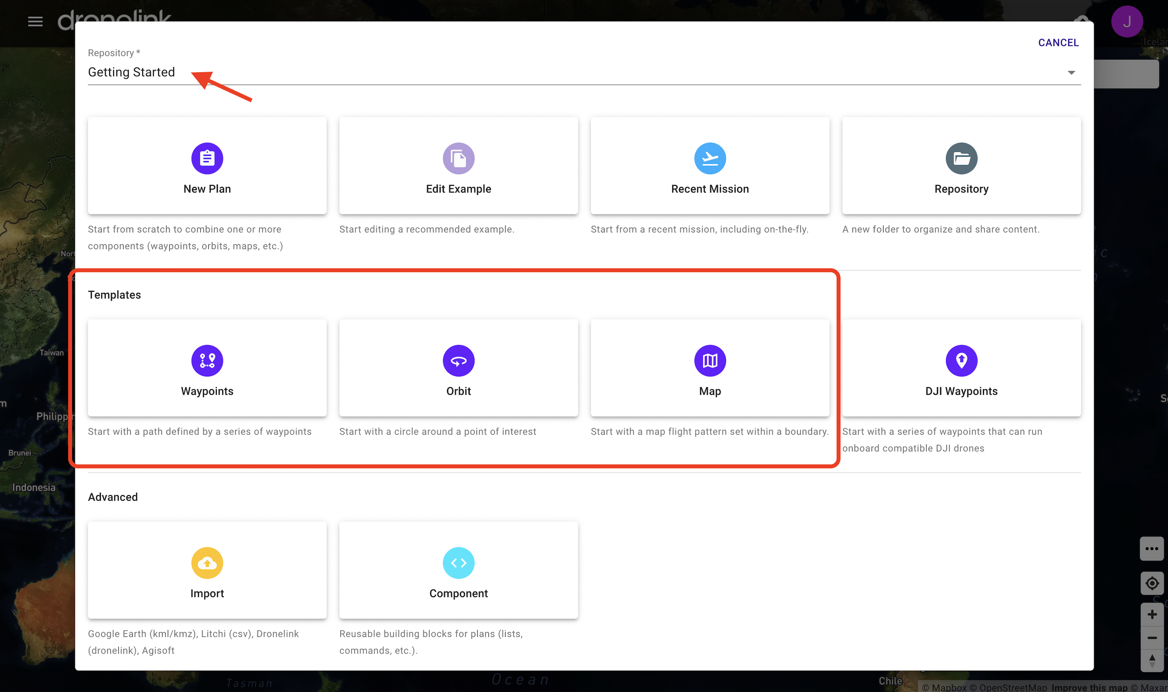This screenshot has width=1168, height=692.
Task: Click the Edit Example card label
Action: tap(459, 189)
